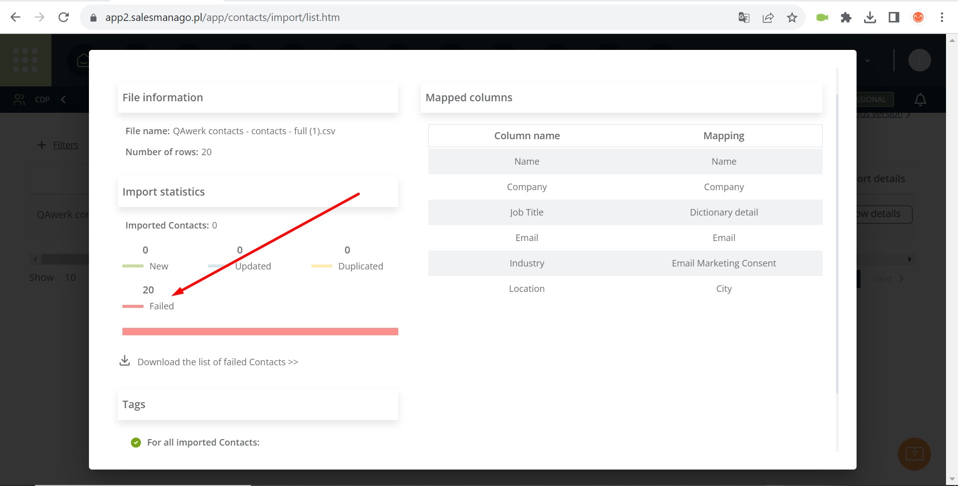
Task: Open the browser downloads tray icon
Action: [870, 18]
